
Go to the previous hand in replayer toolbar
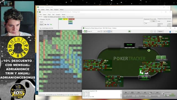click(x=107, y=31)
